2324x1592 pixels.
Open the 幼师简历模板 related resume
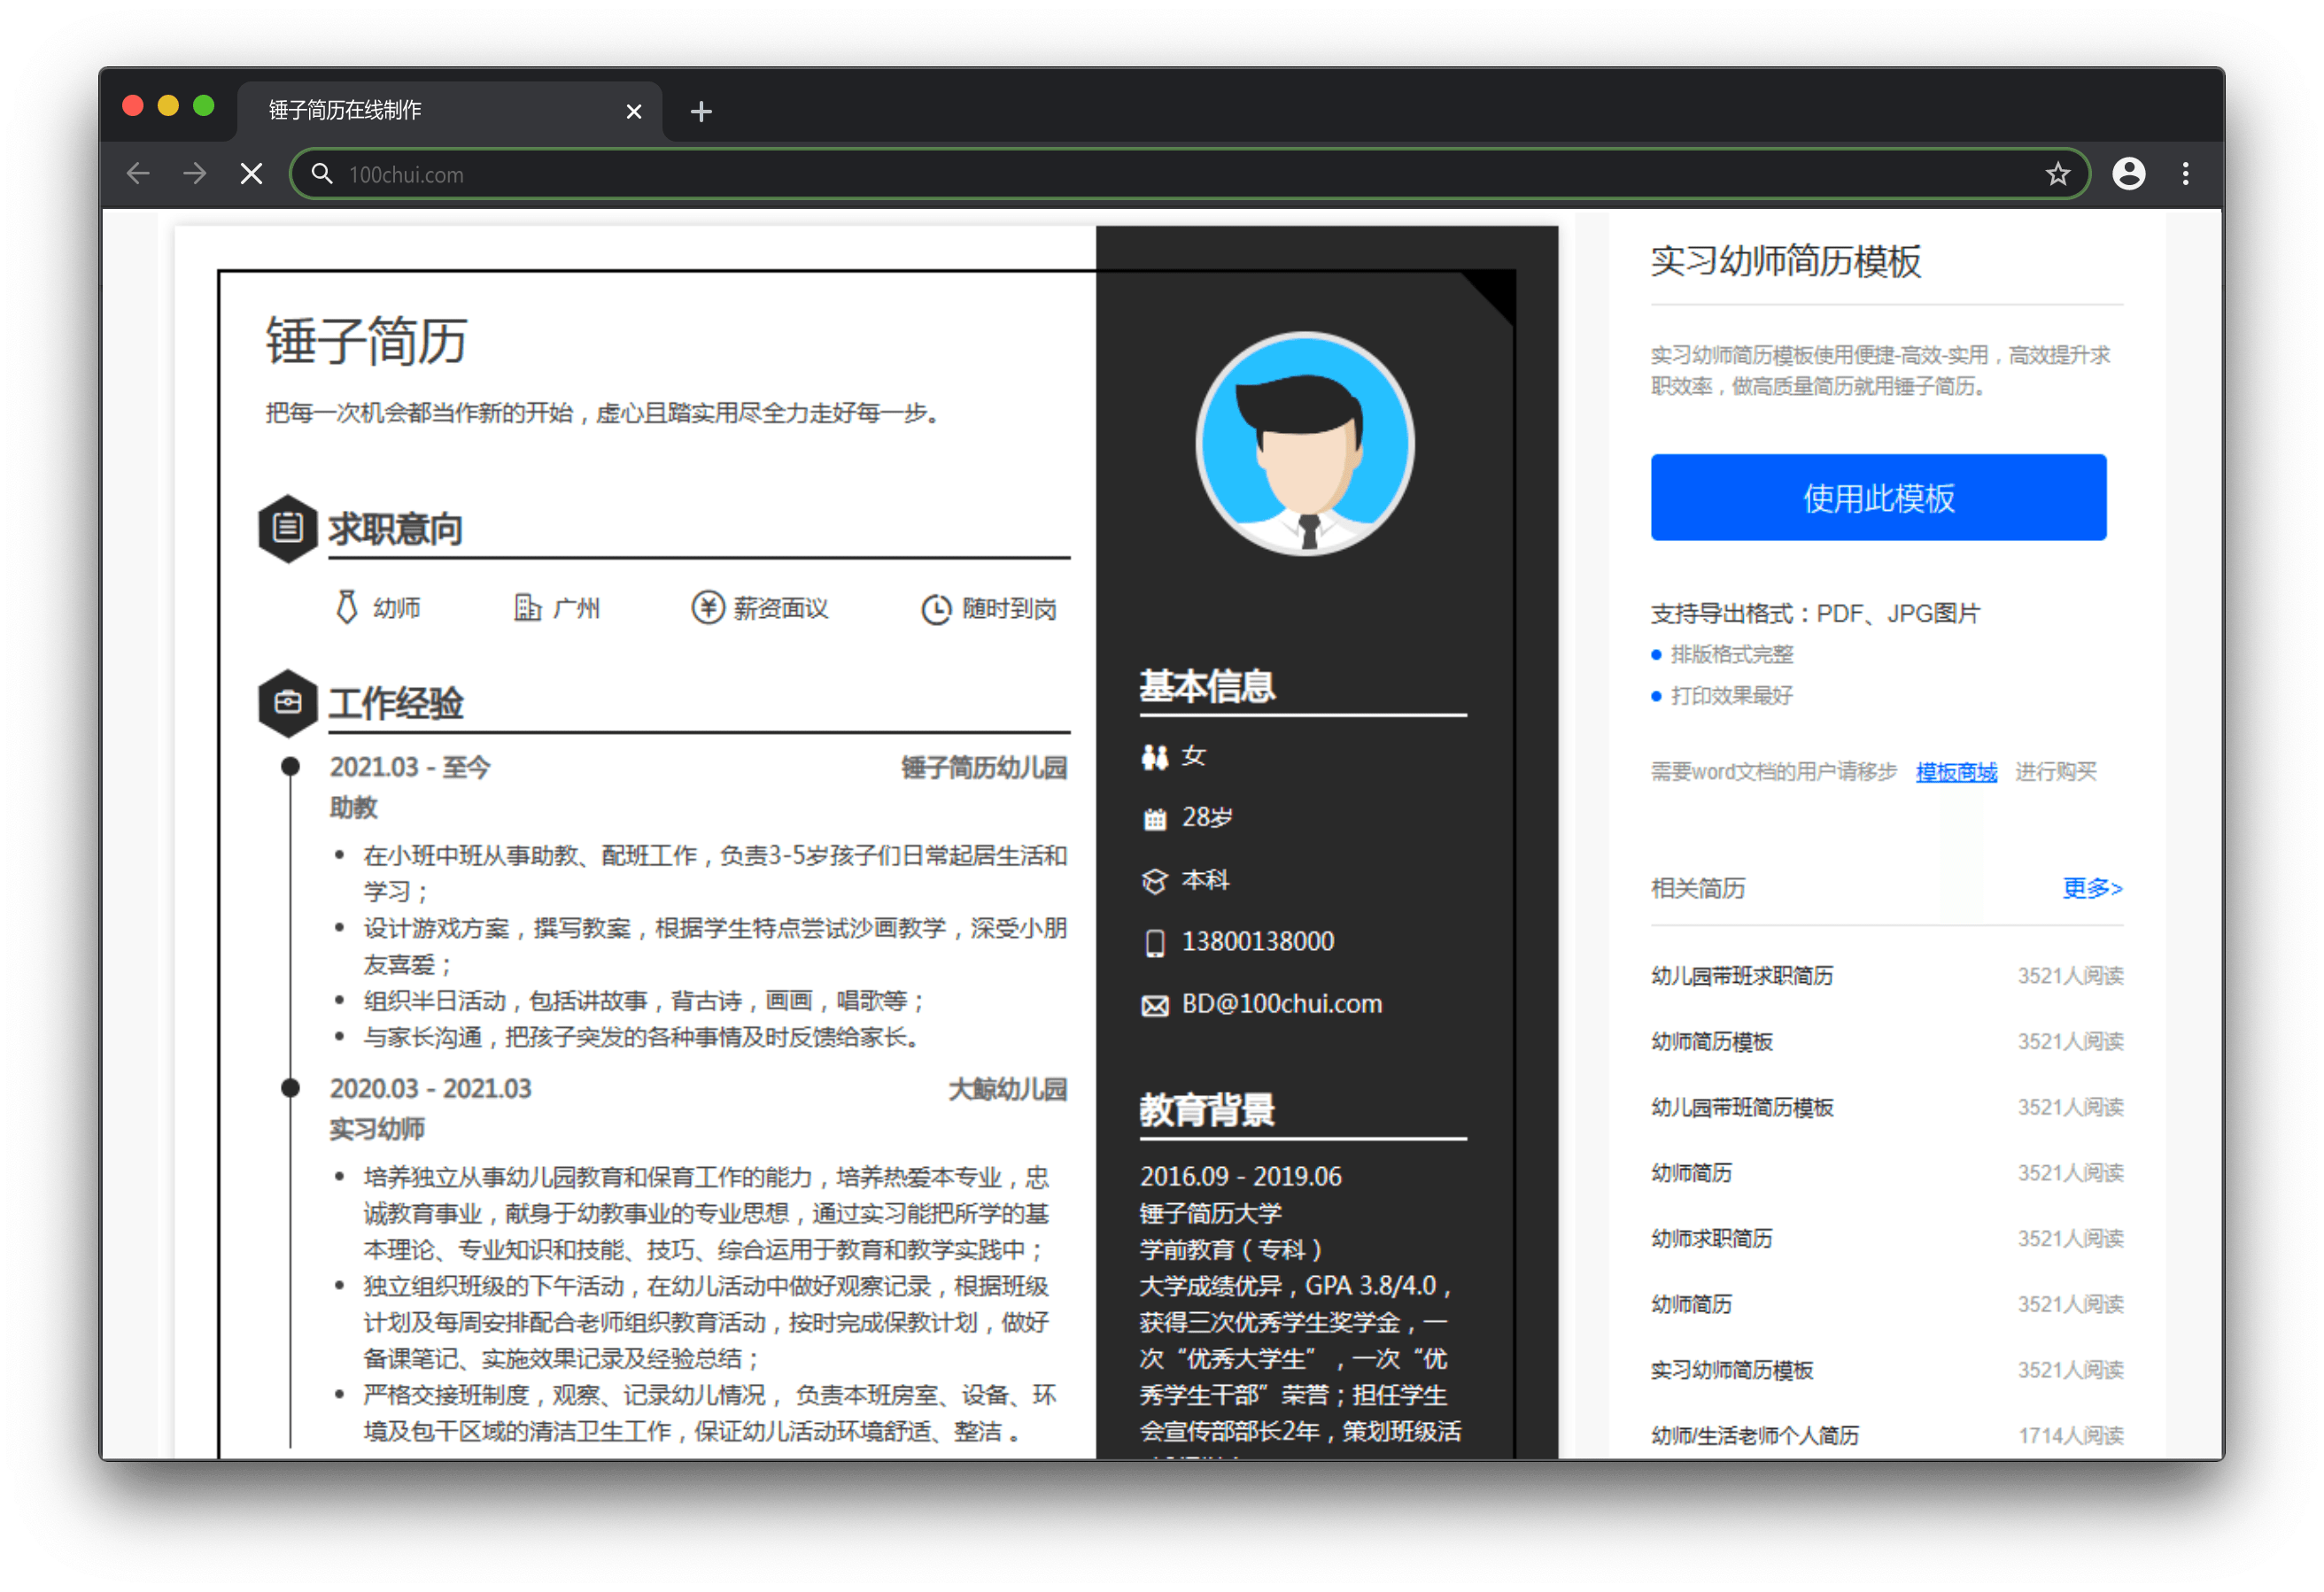point(1712,1041)
